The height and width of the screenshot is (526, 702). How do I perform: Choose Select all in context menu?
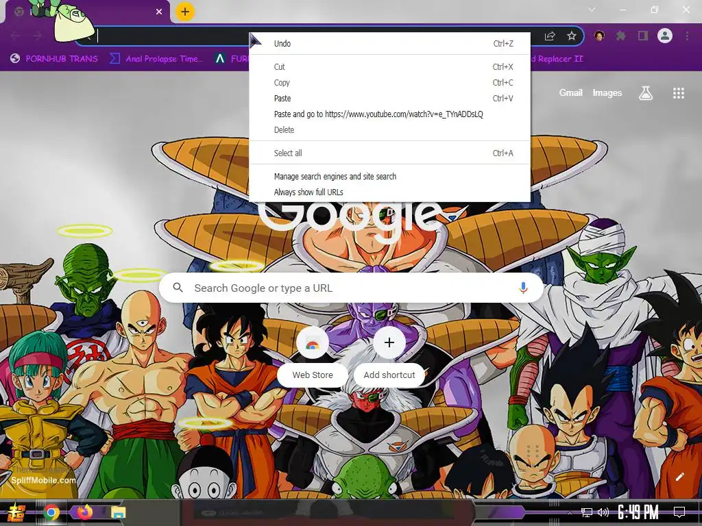pyautogui.click(x=389, y=153)
